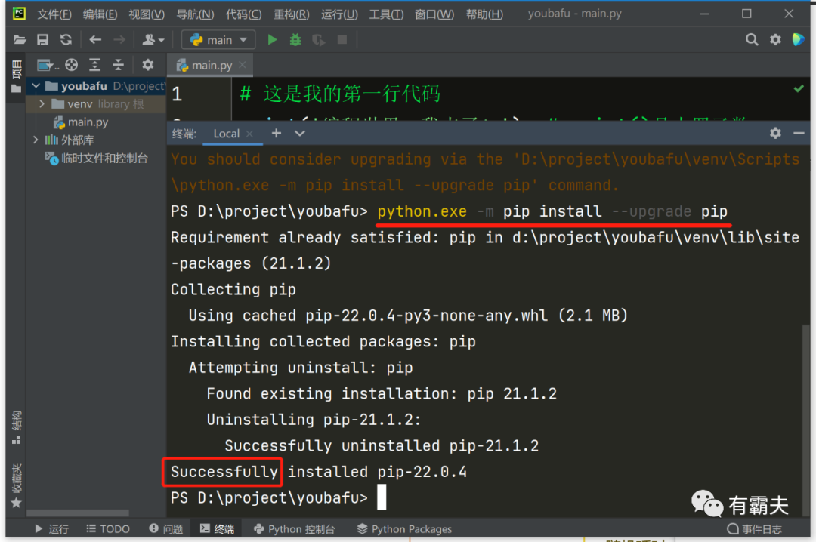The width and height of the screenshot is (816, 542).
Task: Switch to the Python Packages tab
Action: tap(404, 529)
